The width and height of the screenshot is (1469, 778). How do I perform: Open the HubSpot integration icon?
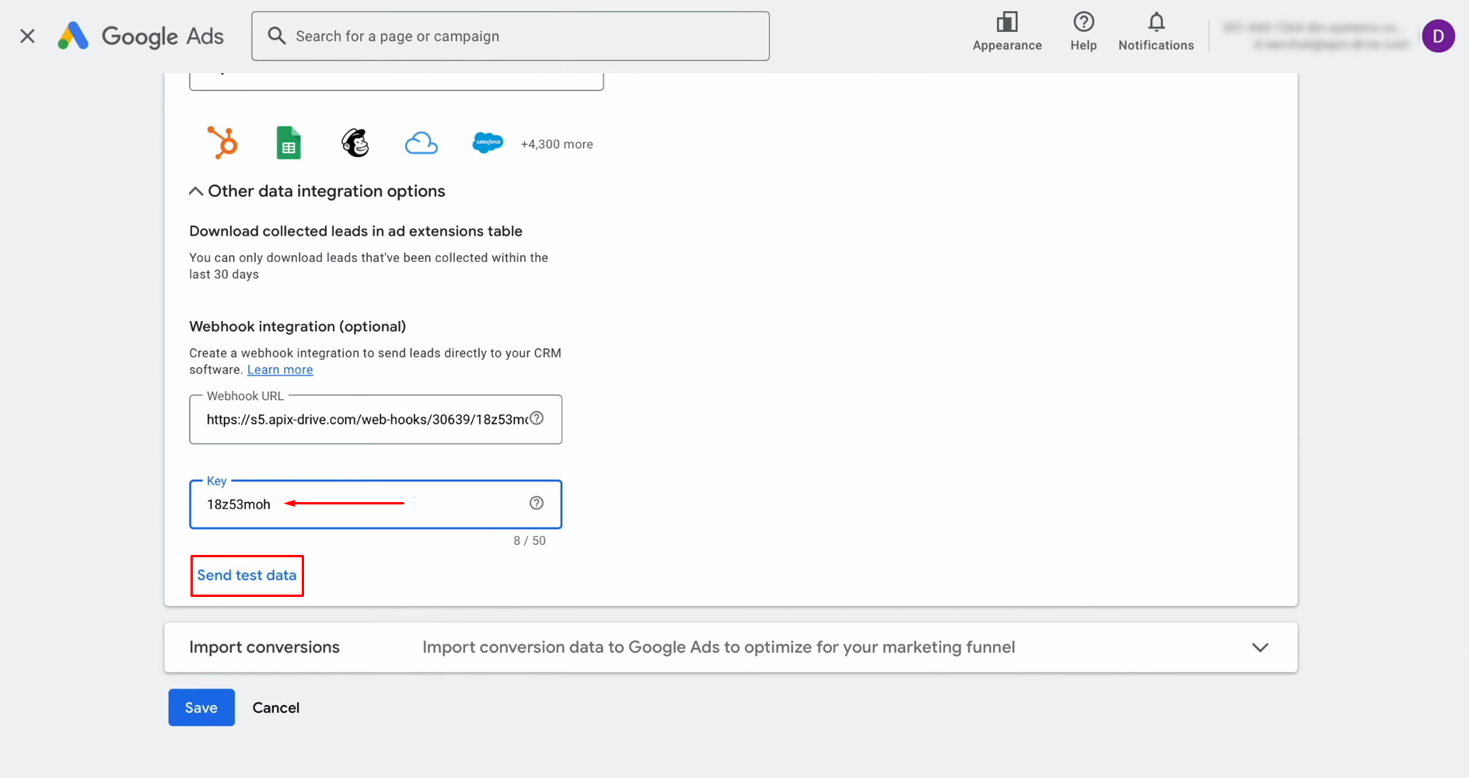point(222,142)
